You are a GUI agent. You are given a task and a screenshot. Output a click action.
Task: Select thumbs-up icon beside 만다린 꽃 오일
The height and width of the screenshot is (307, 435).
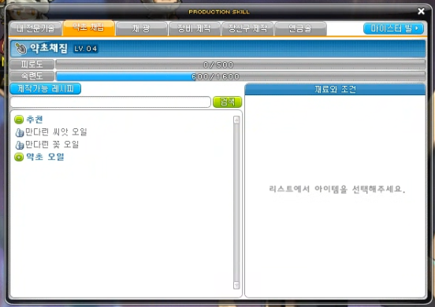coord(20,145)
